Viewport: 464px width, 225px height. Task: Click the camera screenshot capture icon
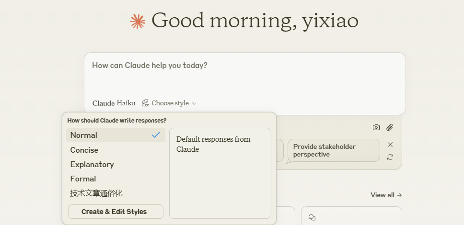coord(376,127)
